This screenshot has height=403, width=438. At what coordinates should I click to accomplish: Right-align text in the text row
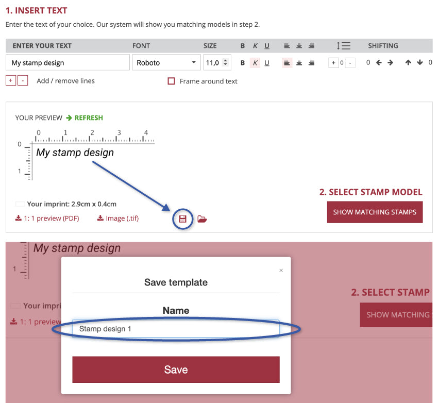311,63
